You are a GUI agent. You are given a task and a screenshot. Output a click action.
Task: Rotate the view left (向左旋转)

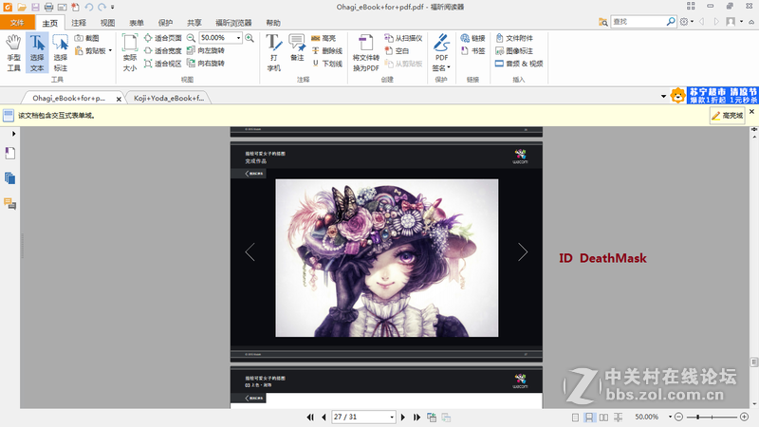[206, 50]
